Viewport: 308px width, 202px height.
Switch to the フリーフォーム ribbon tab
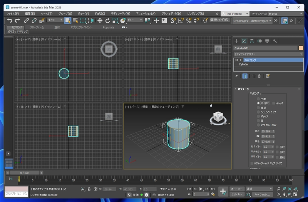pos(37,27)
